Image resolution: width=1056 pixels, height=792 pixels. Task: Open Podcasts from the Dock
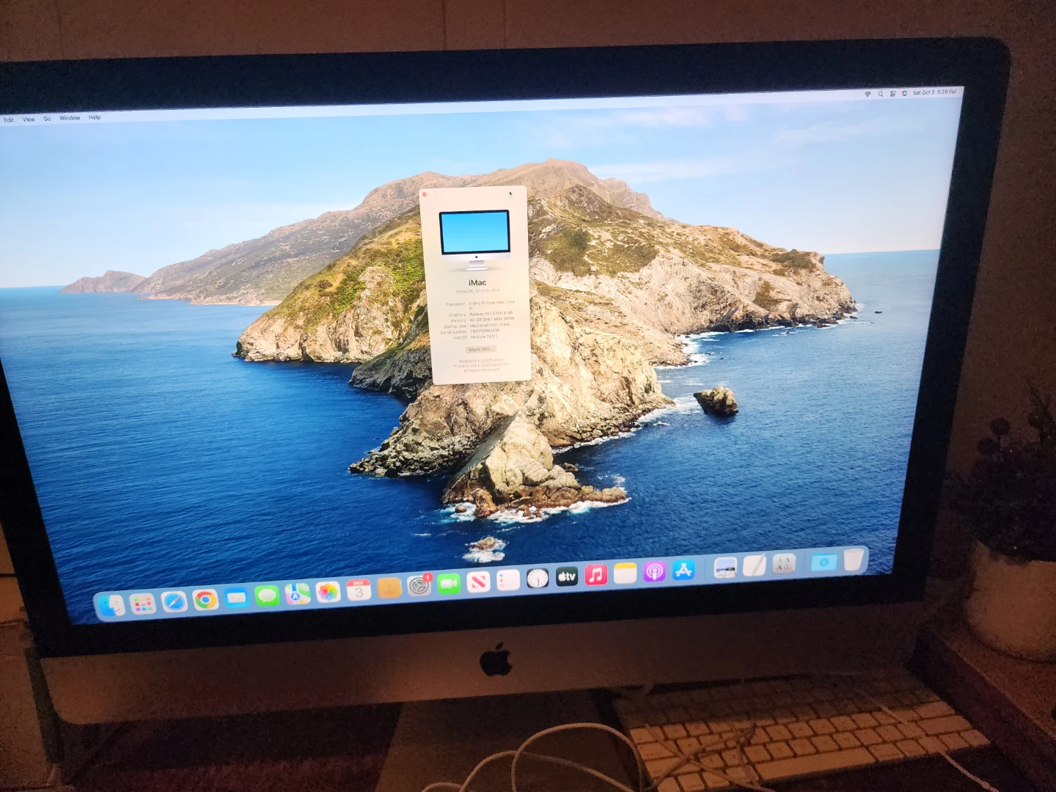[x=654, y=571]
